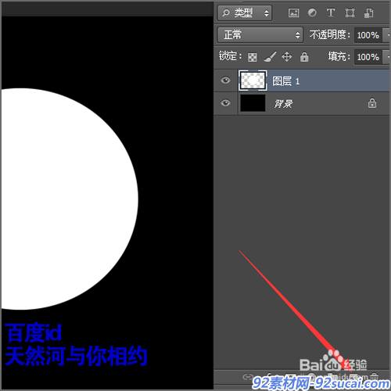This screenshot has height=391, width=391.
Task: Open the 类型 layer filter dropdown
Action: pos(245,13)
